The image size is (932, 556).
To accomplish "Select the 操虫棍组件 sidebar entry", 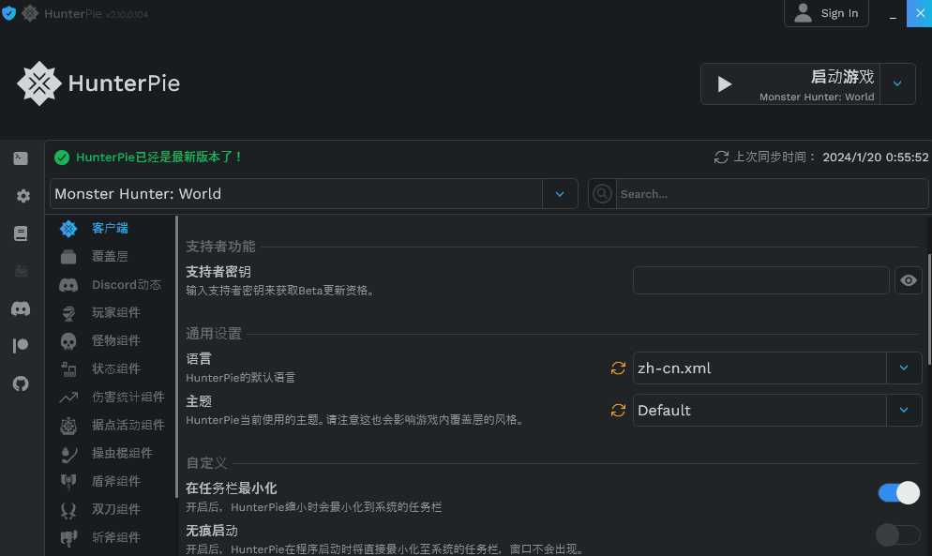I will [x=122, y=453].
